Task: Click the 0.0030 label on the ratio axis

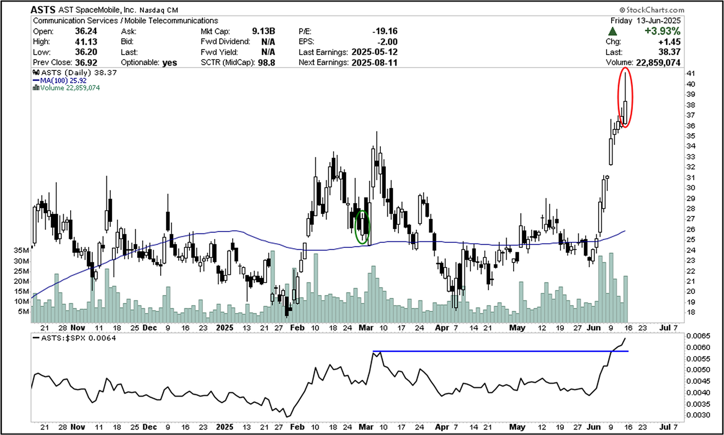Action: pyautogui.click(x=698, y=415)
